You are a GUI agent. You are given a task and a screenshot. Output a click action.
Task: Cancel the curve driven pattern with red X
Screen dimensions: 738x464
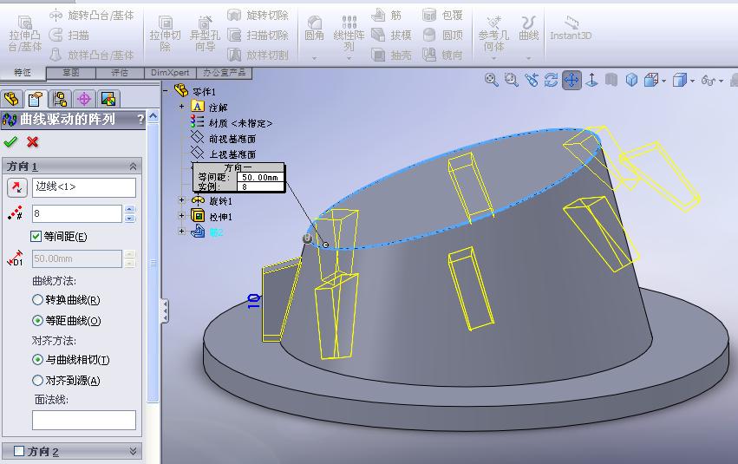coord(32,141)
